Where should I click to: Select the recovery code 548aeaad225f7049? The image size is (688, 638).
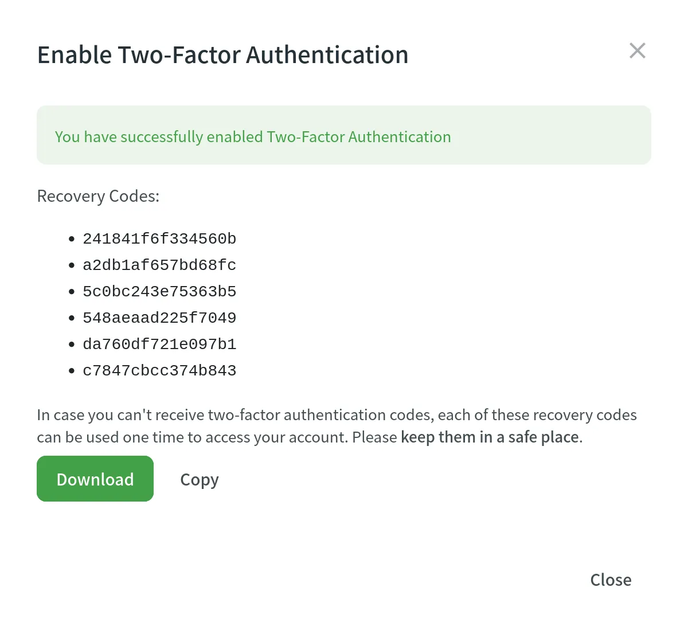(159, 318)
